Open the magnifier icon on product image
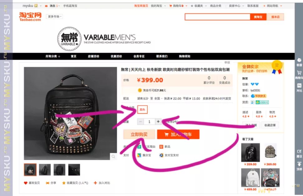303x196 pixels. click(x=113, y=156)
